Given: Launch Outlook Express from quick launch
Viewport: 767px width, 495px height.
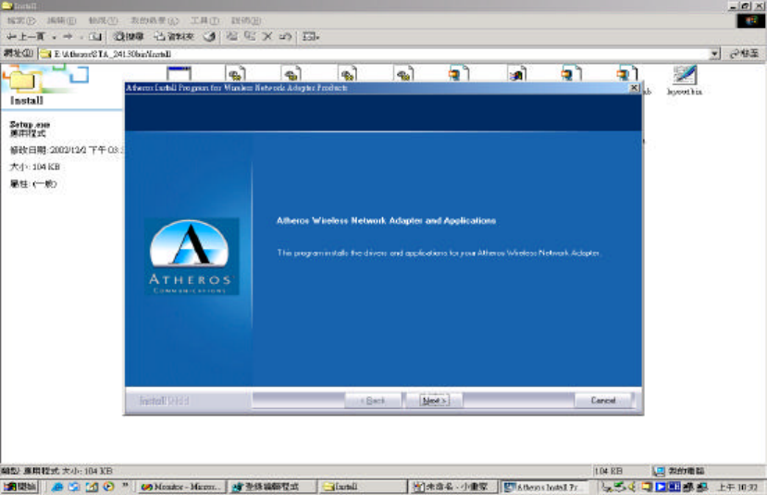Looking at the screenshot, I should pos(74,487).
